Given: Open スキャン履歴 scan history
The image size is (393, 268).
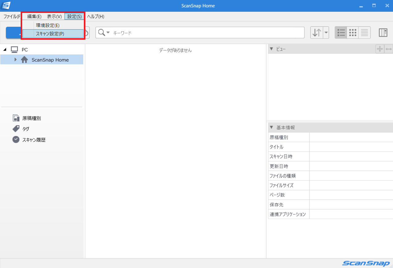Looking at the screenshot, I should point(29,140).
